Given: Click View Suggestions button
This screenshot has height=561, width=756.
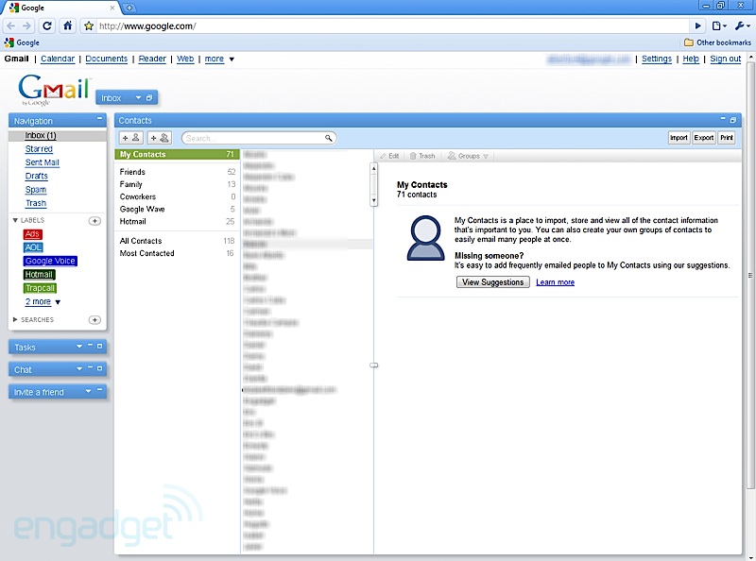Looking at the screenshot, I should (492, 282).
